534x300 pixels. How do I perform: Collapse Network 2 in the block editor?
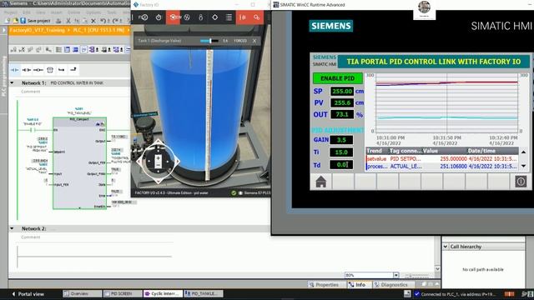[x=13, y=228]
